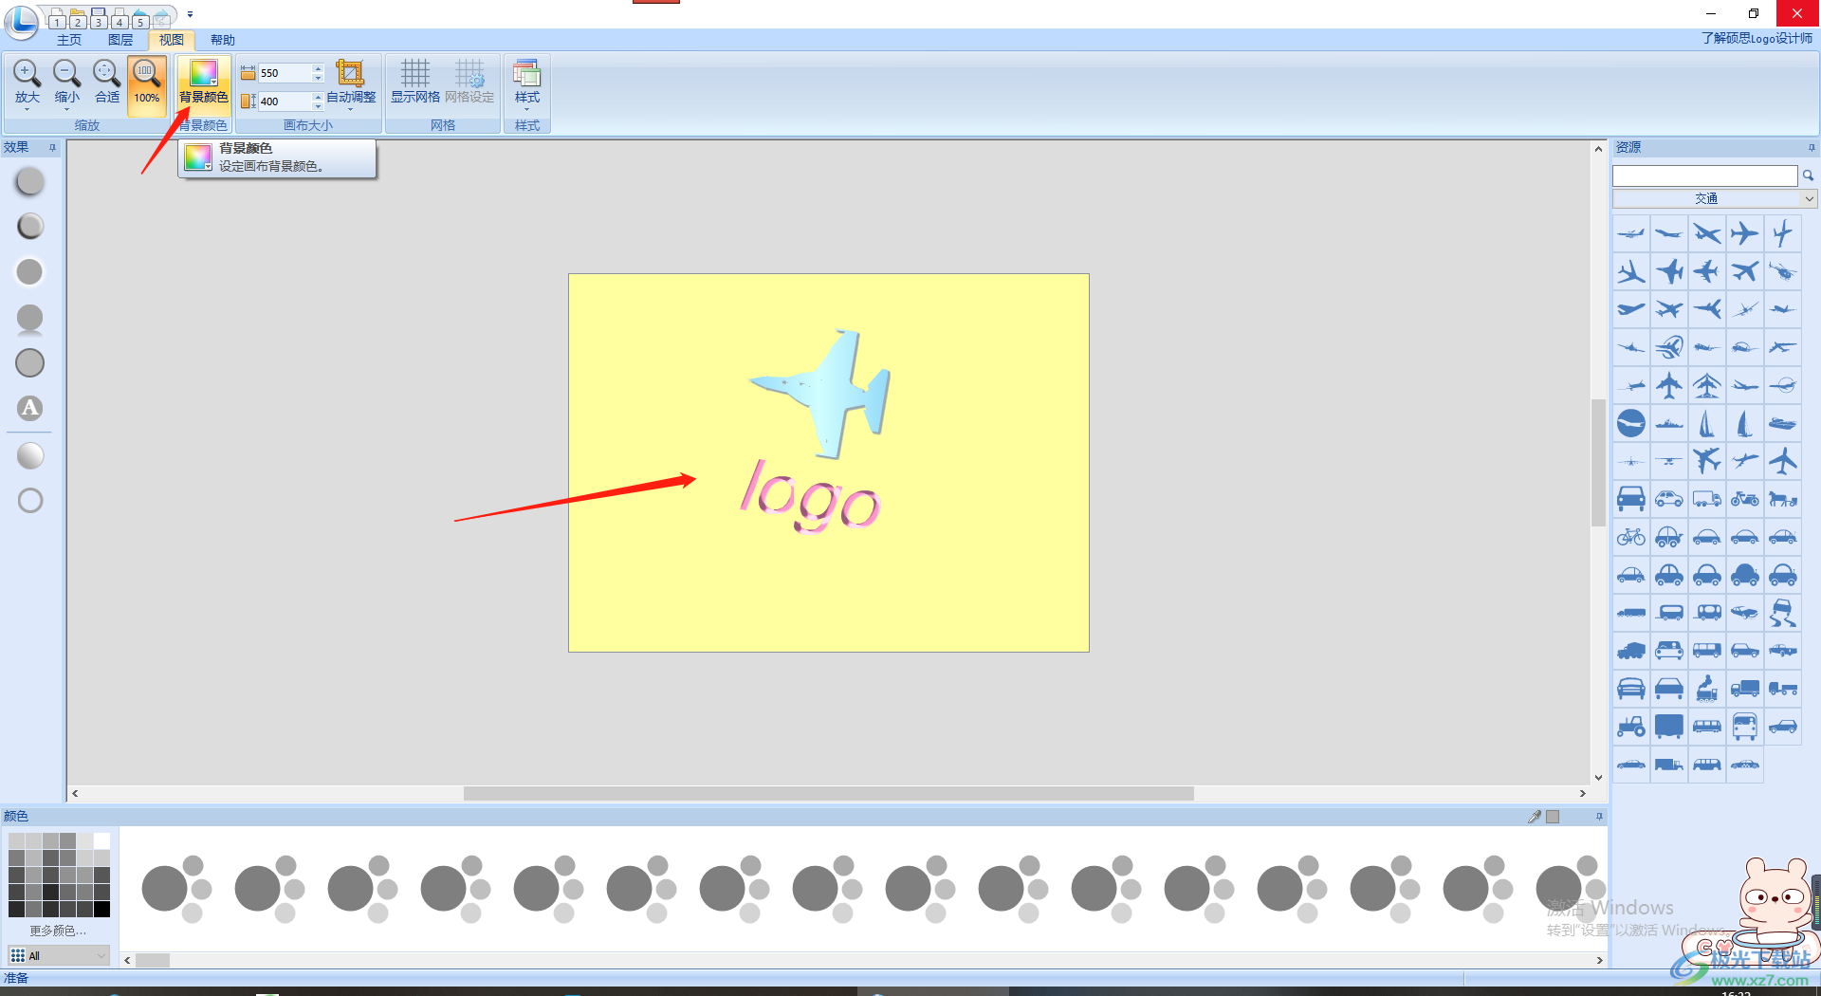Click quick access icon number 3 (save)
This screenshot has width=1821, height=996.
[x=98, y=18]
